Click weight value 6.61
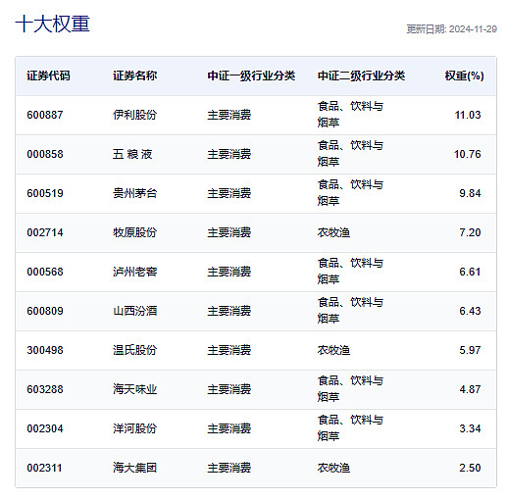Viewport: 507px width, 500px height. [470, 272]
